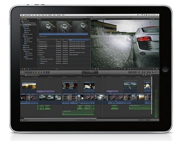The image size is (182, 141).
Task: Open the Window menu
Action: (x=59, y=15)
